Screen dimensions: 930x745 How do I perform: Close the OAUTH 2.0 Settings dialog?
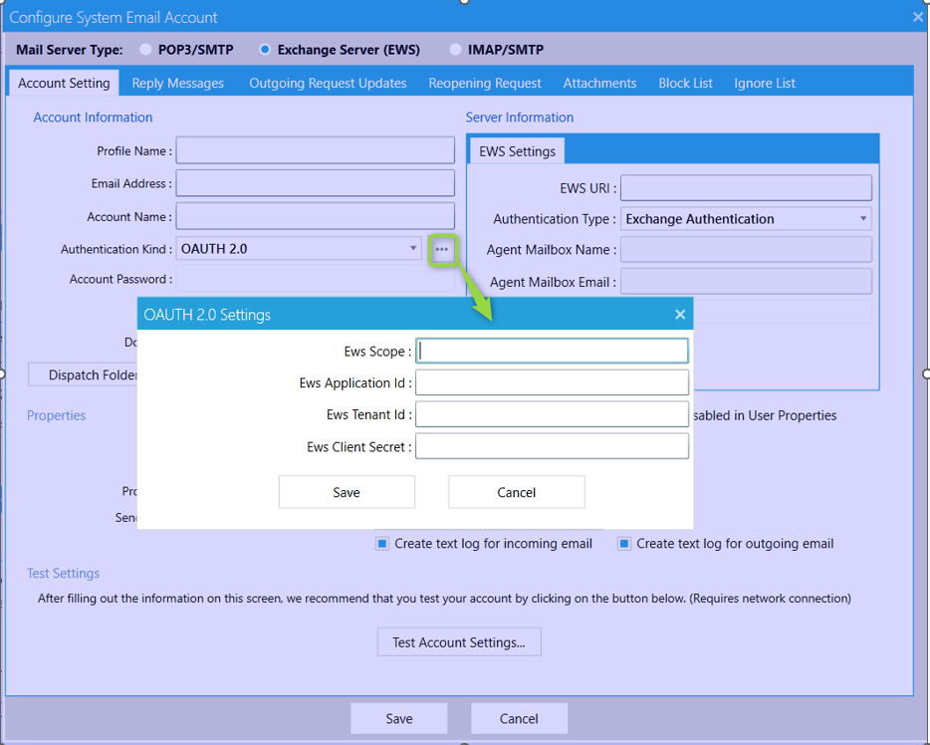tap(680, 315)
